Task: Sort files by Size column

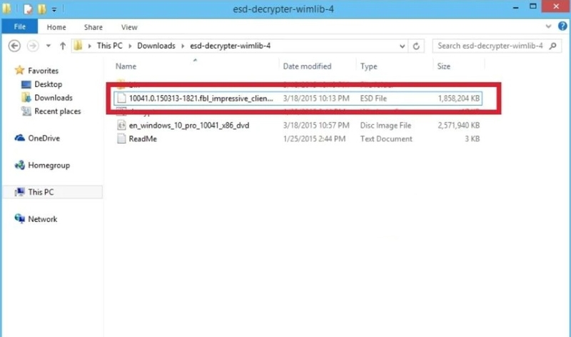Action: (x=443, y=66)
